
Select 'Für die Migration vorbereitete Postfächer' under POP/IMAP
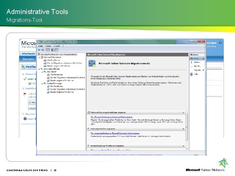click(x=68, y=78)
